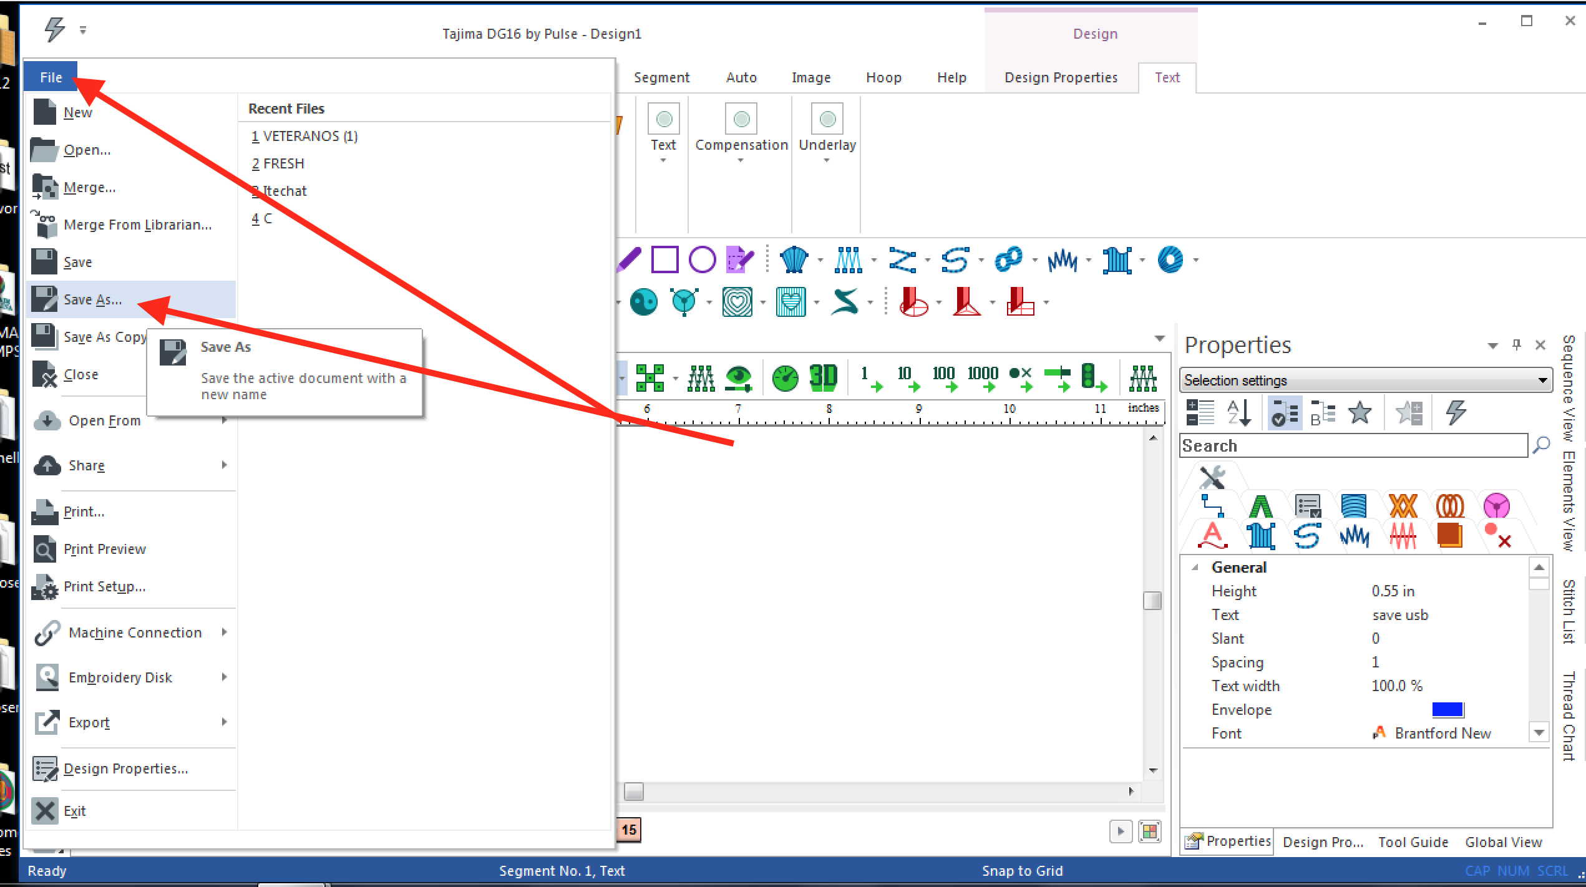
Task: Open recent file FRESH
Action: coord(278,163)
